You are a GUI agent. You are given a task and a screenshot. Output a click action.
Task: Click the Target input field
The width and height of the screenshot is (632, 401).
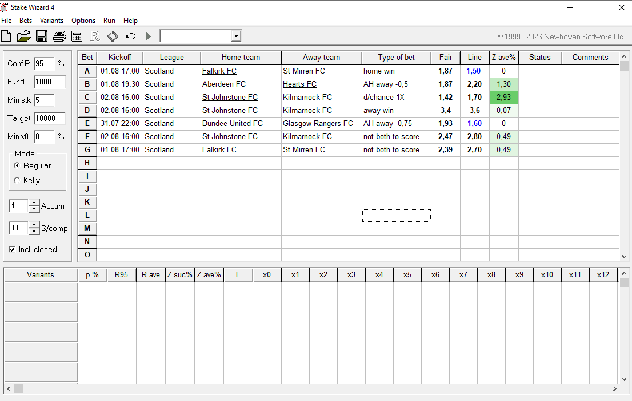(x=50, y=118)
